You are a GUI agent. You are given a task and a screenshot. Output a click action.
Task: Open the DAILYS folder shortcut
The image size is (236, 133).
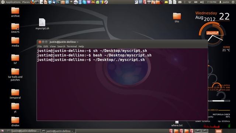[15, 28]
